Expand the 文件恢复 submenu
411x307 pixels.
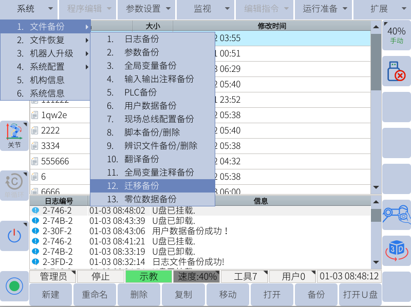coord(45,40)
